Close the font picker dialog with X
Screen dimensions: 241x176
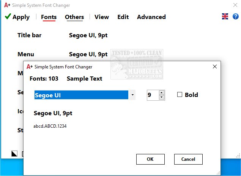[x=215, y=67]
